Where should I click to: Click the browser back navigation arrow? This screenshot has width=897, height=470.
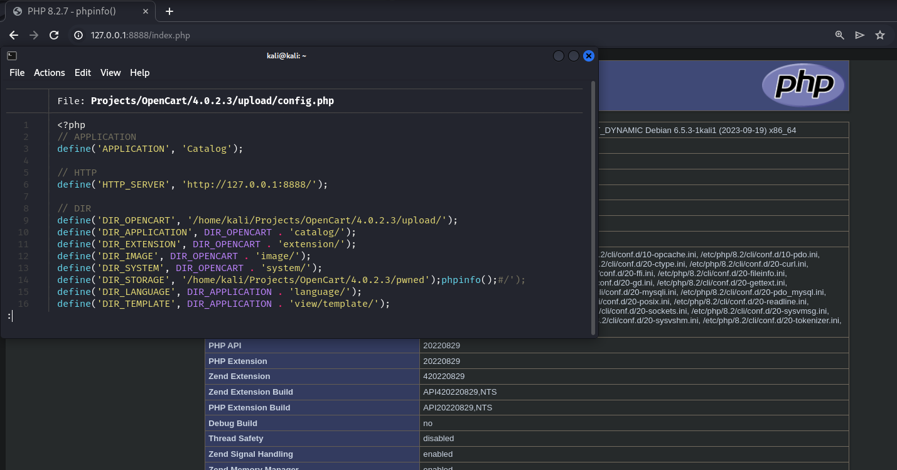pos(14,35)
